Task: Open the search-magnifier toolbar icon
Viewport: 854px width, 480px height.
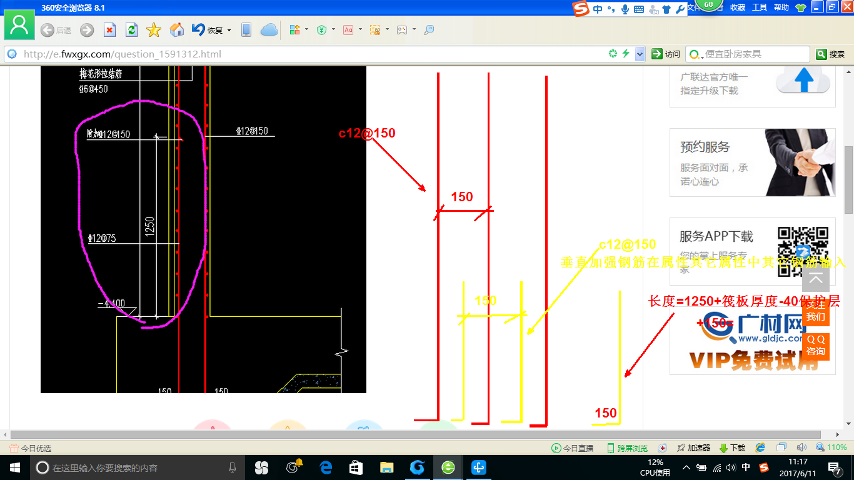Action: 429,29
